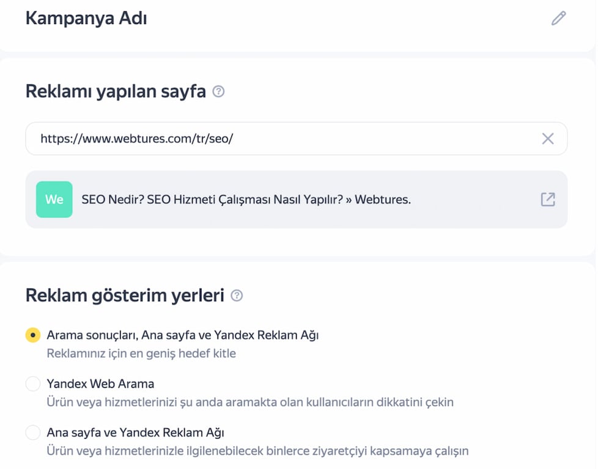Select the "Yandex Web Arama" radio button
598x469 pixels.
[34, 384]
